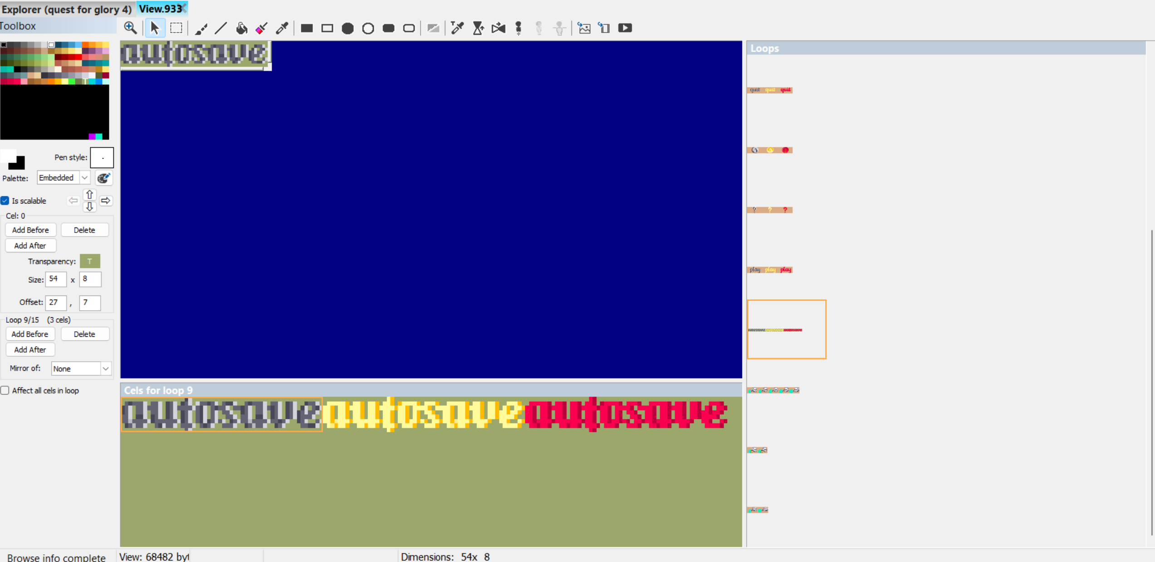Click the Offset X field

(56, 302)
